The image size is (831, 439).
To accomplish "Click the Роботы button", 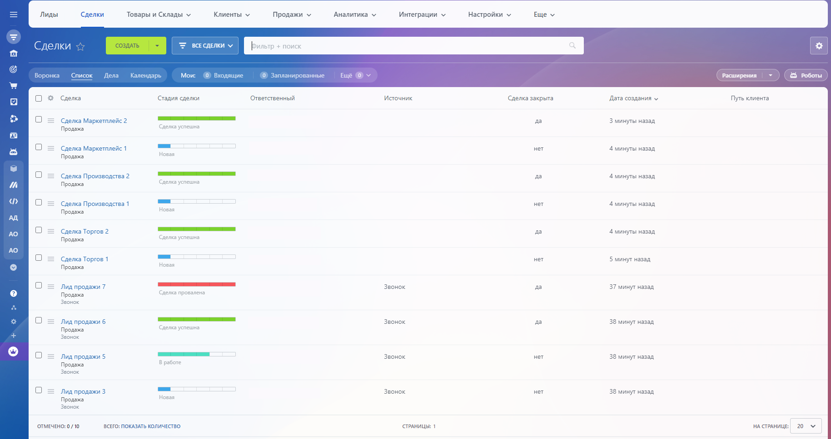I will coord(806,75).
